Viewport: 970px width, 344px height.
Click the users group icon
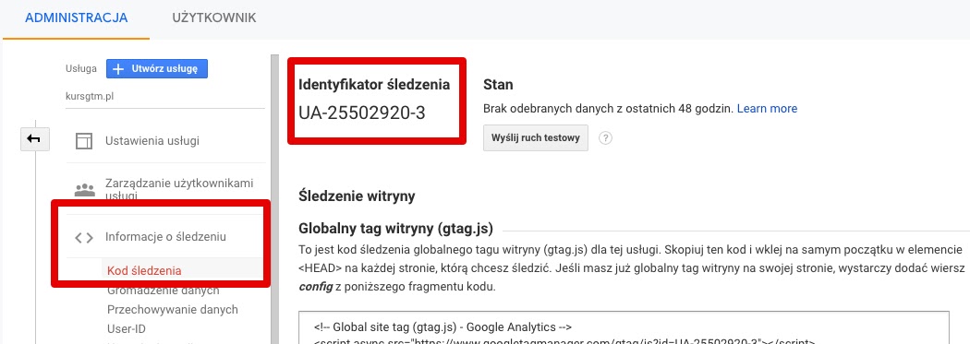click(x=84, y=190)
